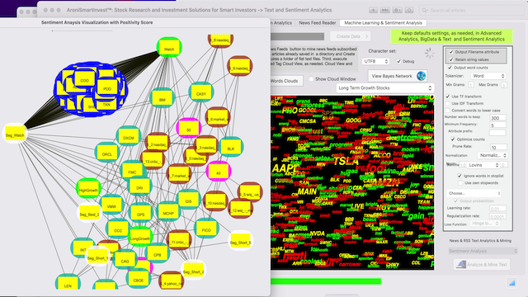Switch to the partially hidden Analytics tab

282,23
